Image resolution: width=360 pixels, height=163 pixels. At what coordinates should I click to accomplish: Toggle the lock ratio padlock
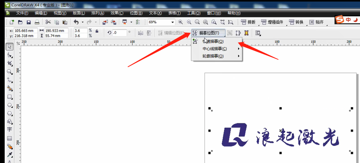pos(97,31)
